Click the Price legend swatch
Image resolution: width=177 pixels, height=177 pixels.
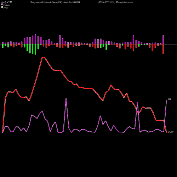2,7
